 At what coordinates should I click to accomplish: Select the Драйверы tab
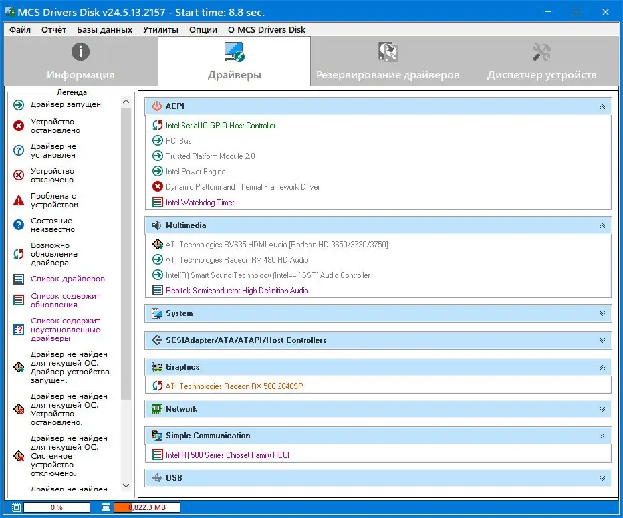coord(235,61)
